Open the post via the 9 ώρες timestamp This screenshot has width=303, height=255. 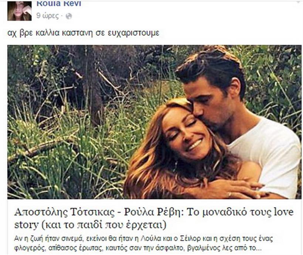[x=48, y=16]
